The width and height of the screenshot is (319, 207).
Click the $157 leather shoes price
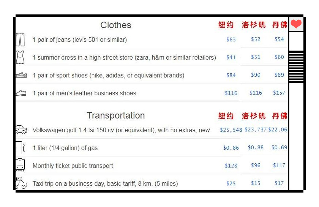point(279,93)
